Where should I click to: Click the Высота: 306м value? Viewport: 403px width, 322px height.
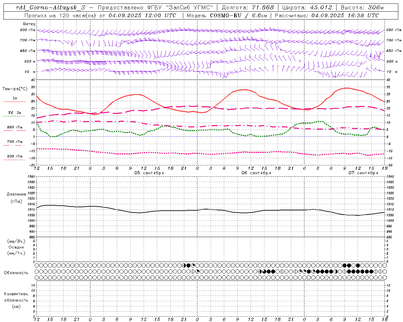point(362,8)
